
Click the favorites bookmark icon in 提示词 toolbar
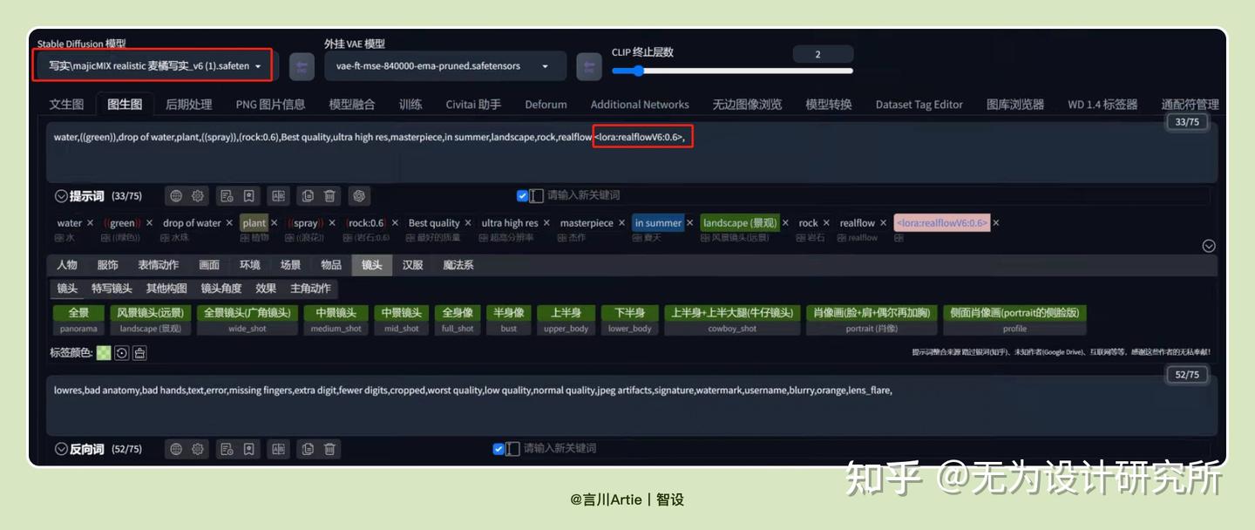click(249, 196)
